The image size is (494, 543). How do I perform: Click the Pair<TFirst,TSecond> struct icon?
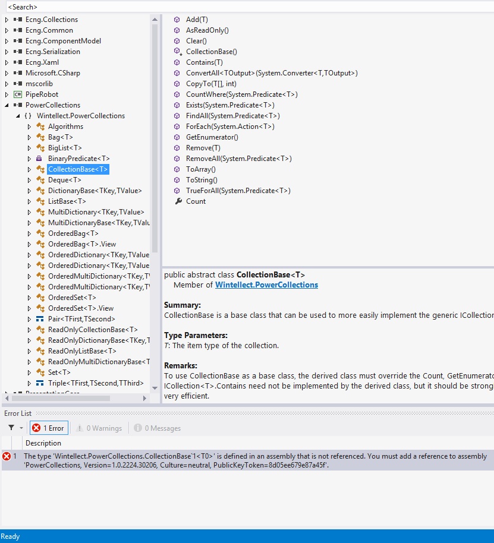(x=40, y=319)
